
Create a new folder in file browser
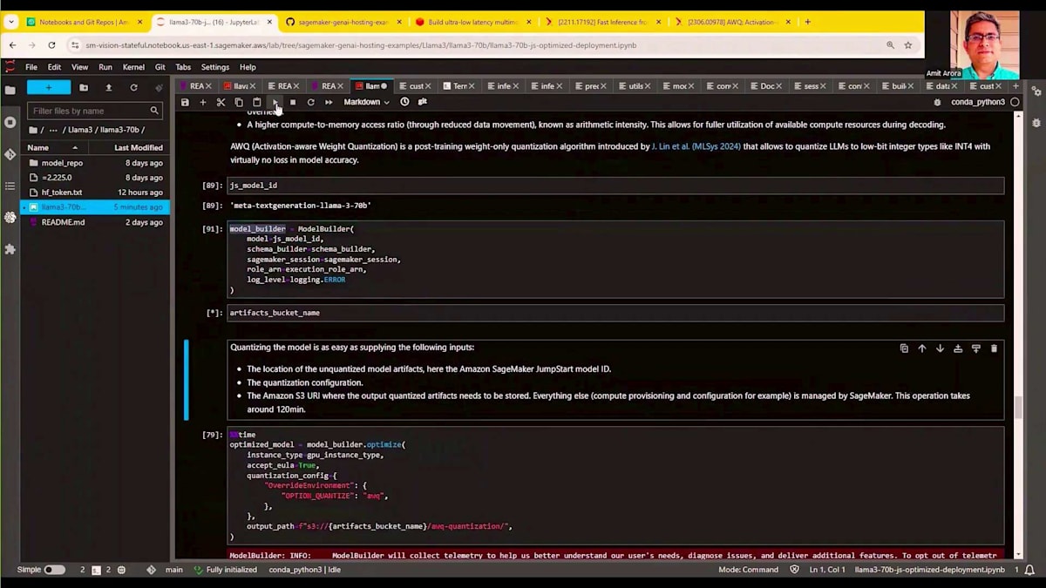click(x=84, y=87)
